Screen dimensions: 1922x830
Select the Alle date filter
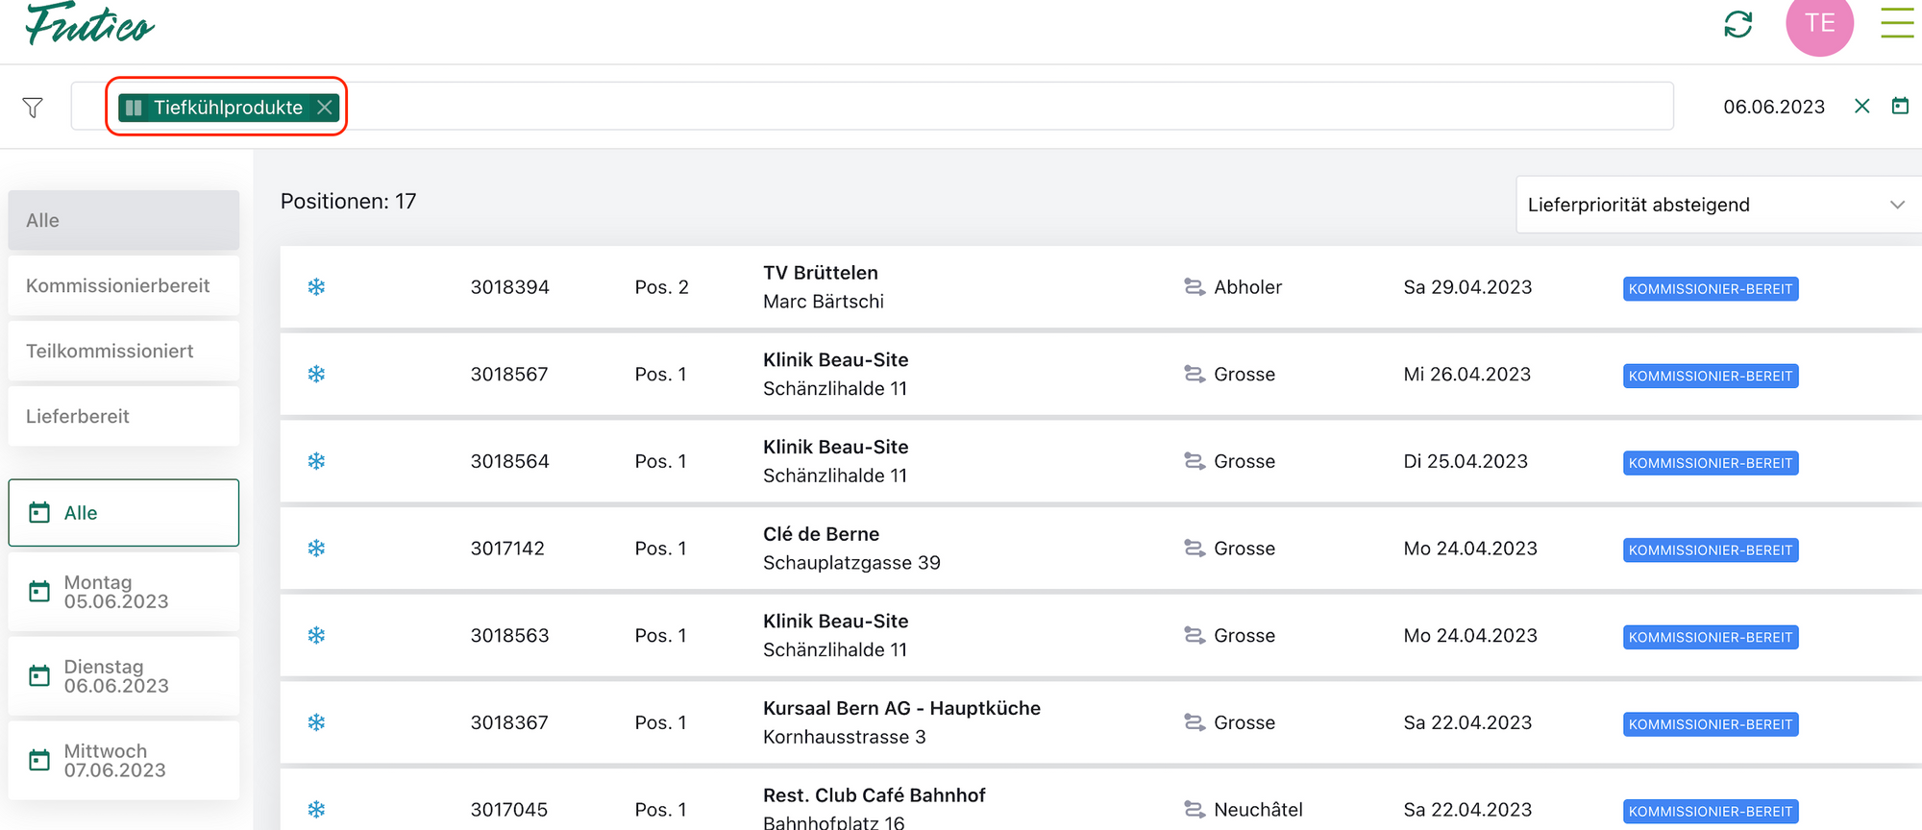point(124,513)
